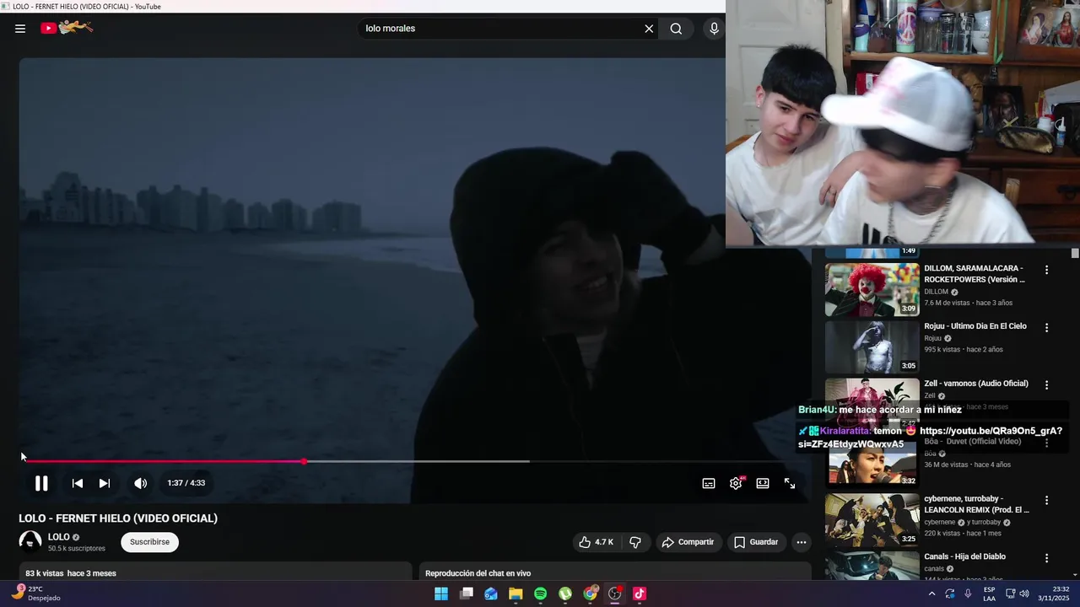
Task: Open Outlook mail from taskbar
Action: (x=491, y=594)
